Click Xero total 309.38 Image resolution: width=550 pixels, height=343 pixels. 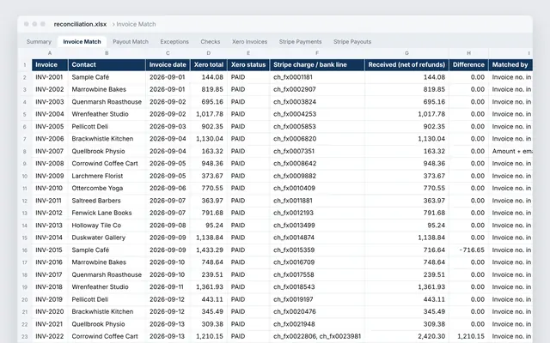pos(209,324)
